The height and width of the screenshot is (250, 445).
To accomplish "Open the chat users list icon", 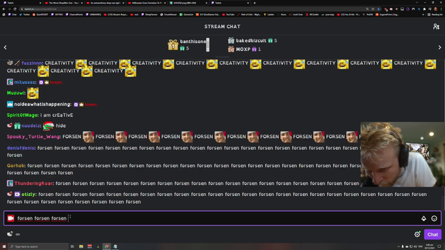I will coord(436,26).
